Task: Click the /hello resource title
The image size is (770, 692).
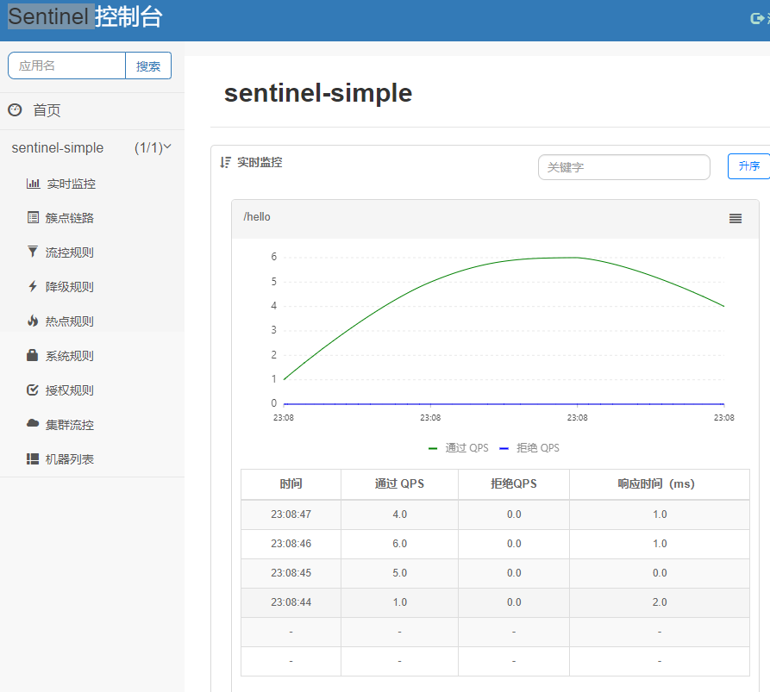Action: click(257, 217)
